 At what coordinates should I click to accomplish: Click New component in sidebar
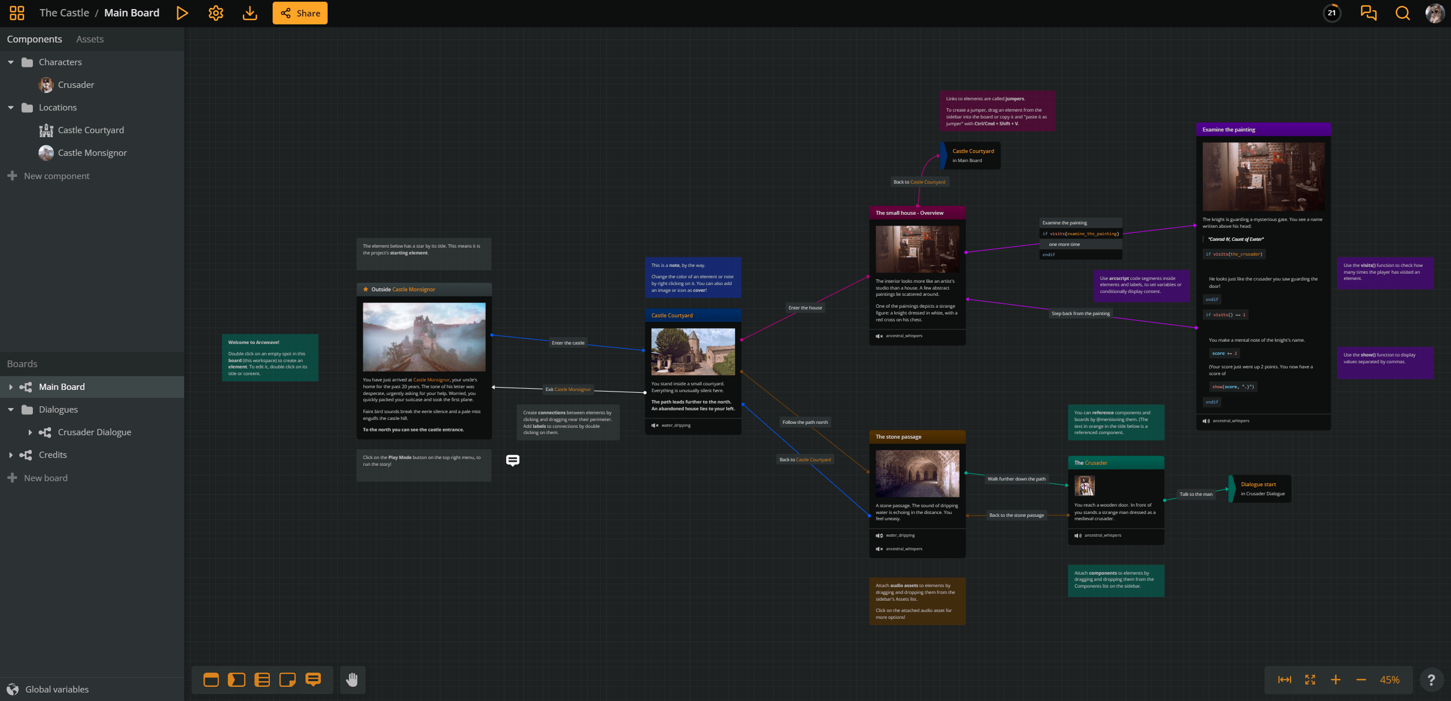click(x=56, y=176)
